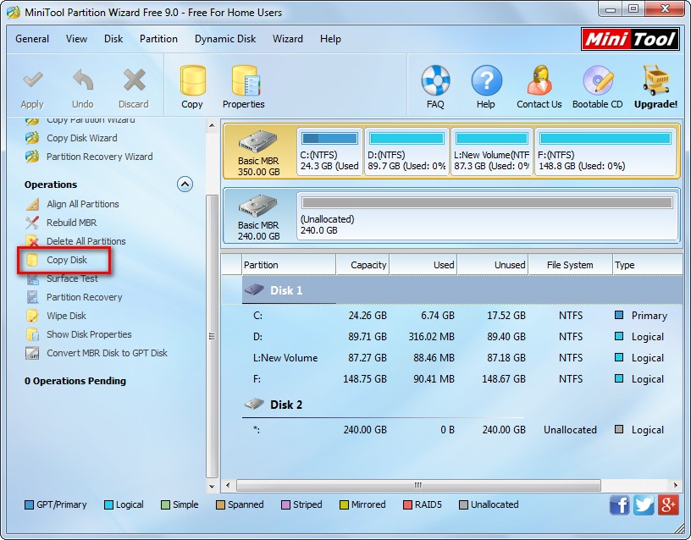Open the Help menu
The width and height of the screenshot is (691, 540).
[x=330, y=39]
